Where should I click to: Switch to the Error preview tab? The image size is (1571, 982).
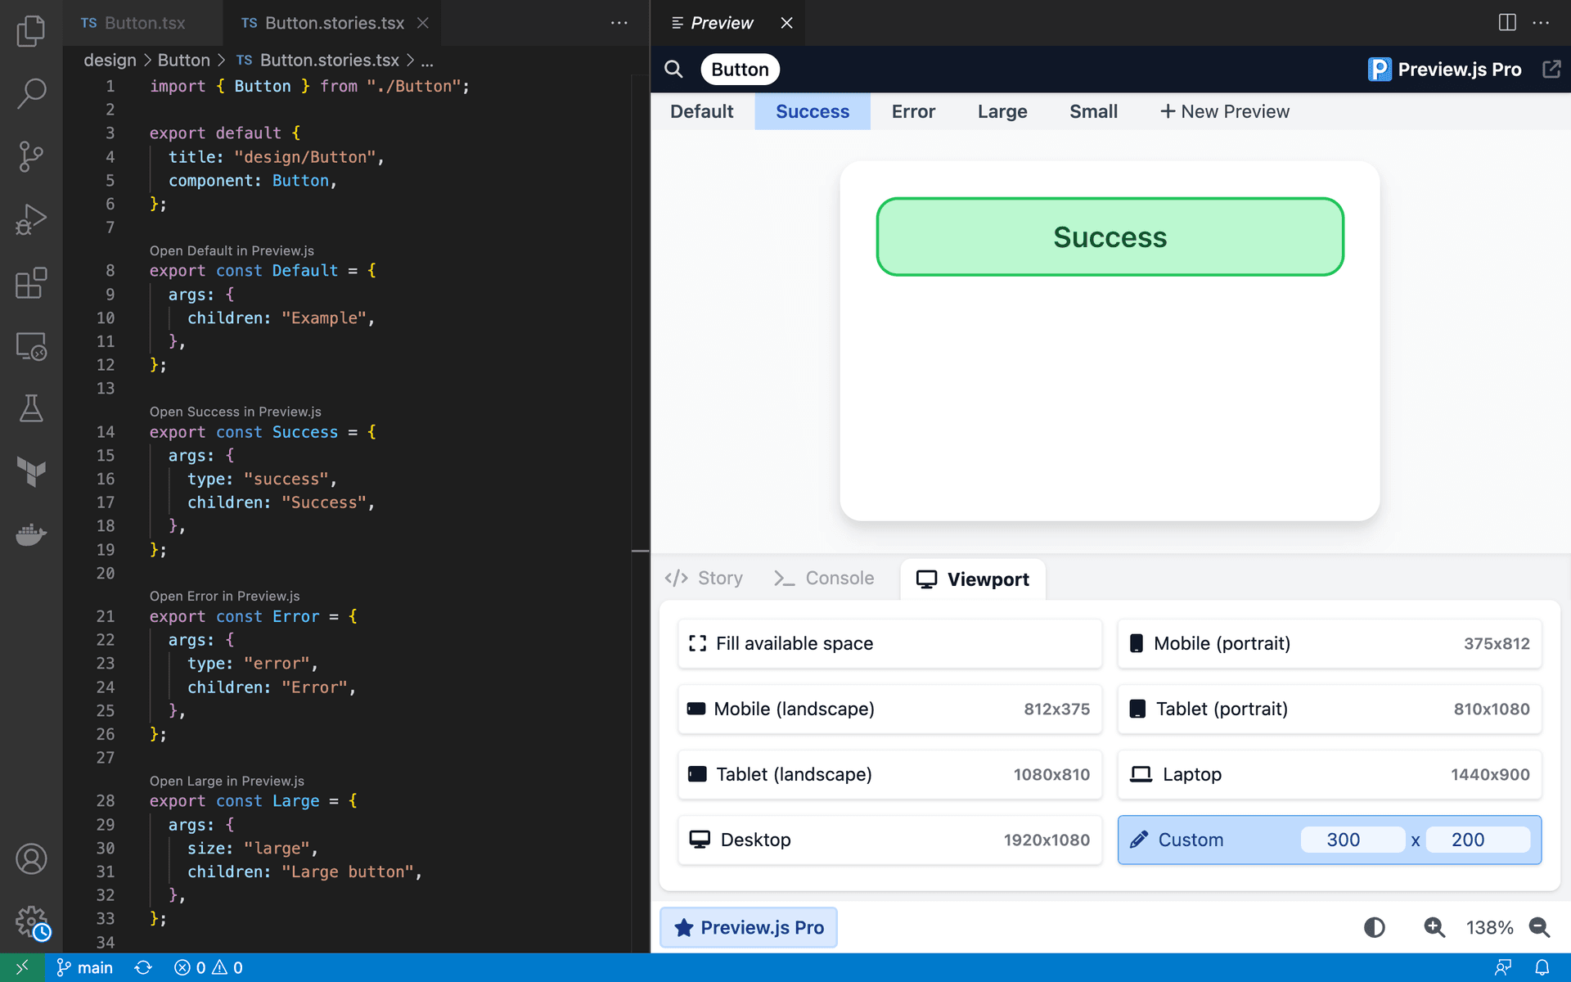914,110
